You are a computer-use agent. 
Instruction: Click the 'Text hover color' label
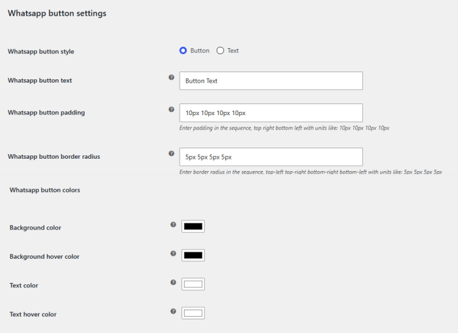click(33, 315)
